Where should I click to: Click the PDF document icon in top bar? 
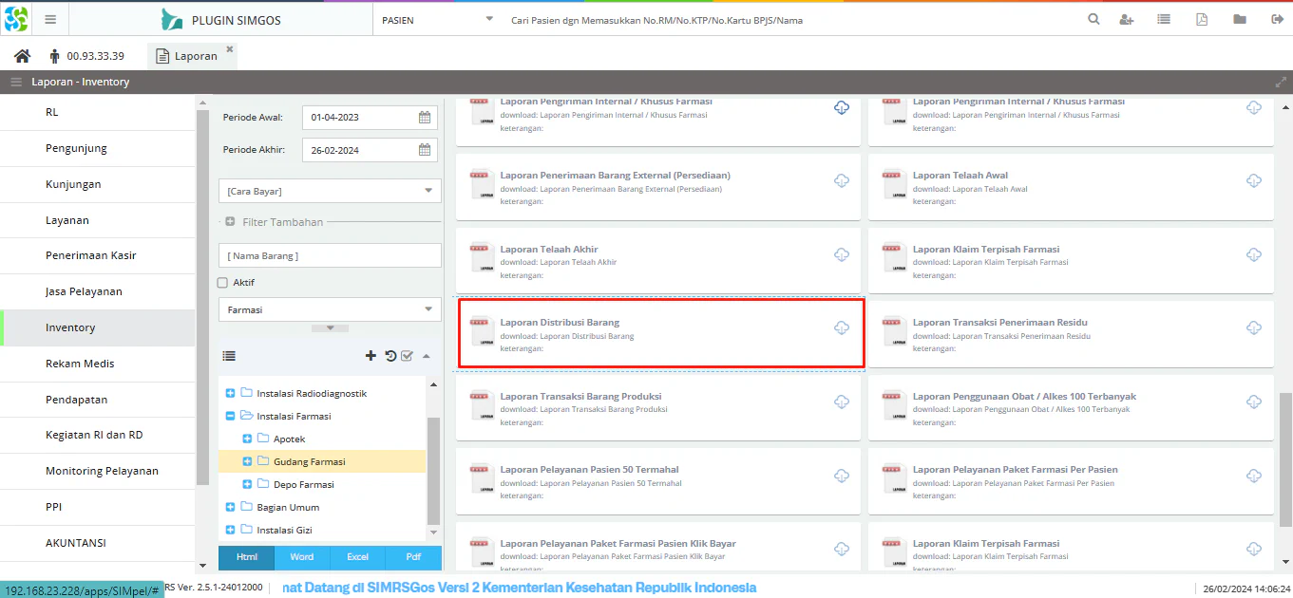1202,19
